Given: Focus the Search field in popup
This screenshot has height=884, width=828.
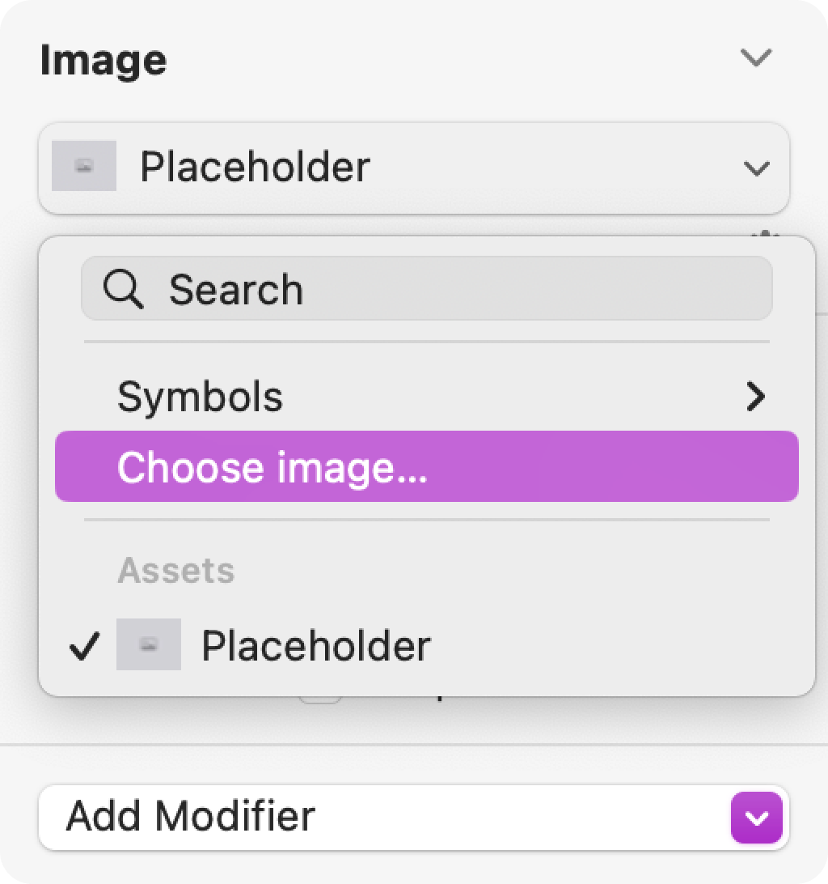Looking at the screenshot, I should (426, 289).
